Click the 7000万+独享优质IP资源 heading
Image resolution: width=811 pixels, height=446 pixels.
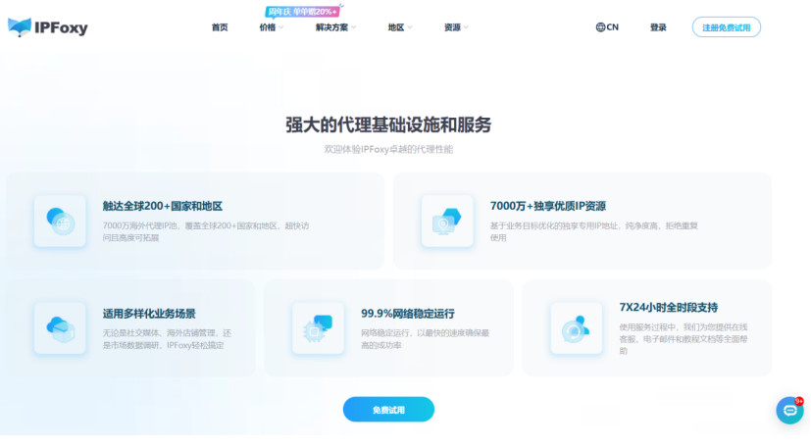tap(547, 206)
